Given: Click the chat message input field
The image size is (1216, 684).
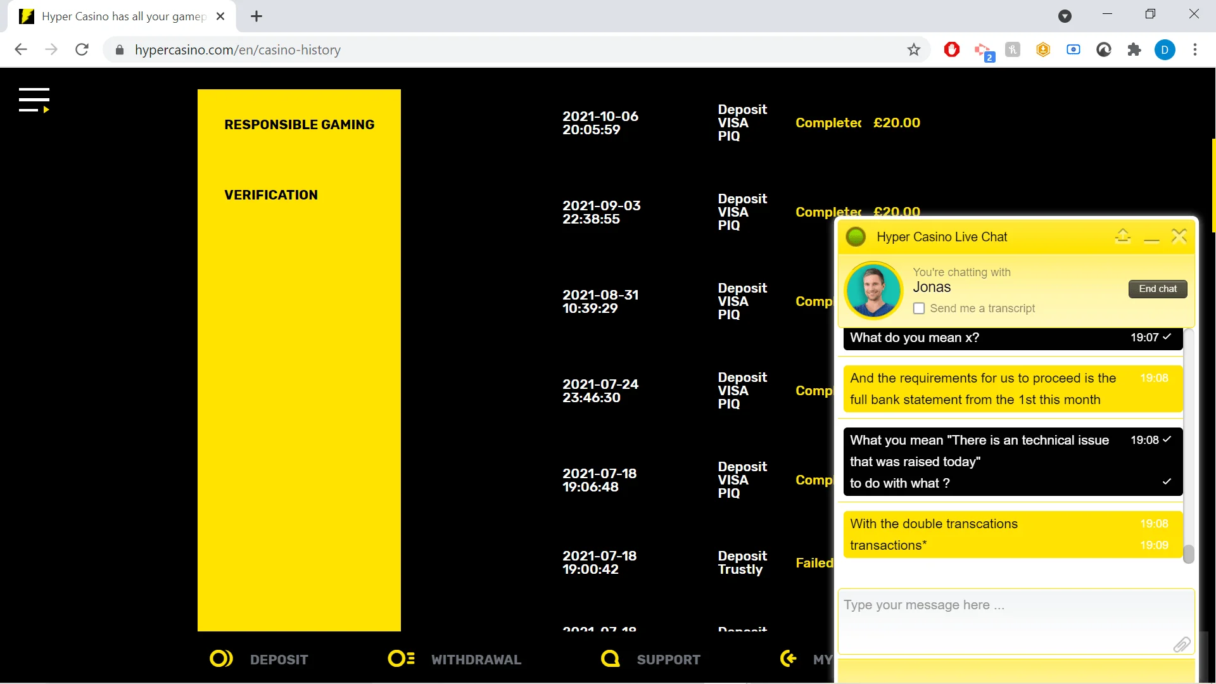Looking at the screenshot, I should point(1016,621).
